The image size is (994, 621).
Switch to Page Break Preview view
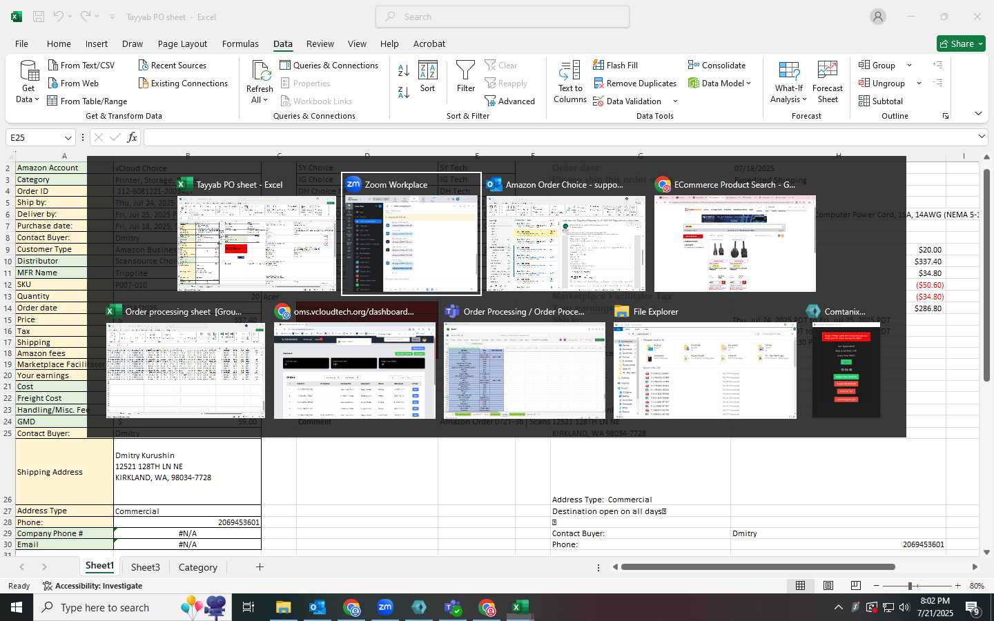(856, 585)
